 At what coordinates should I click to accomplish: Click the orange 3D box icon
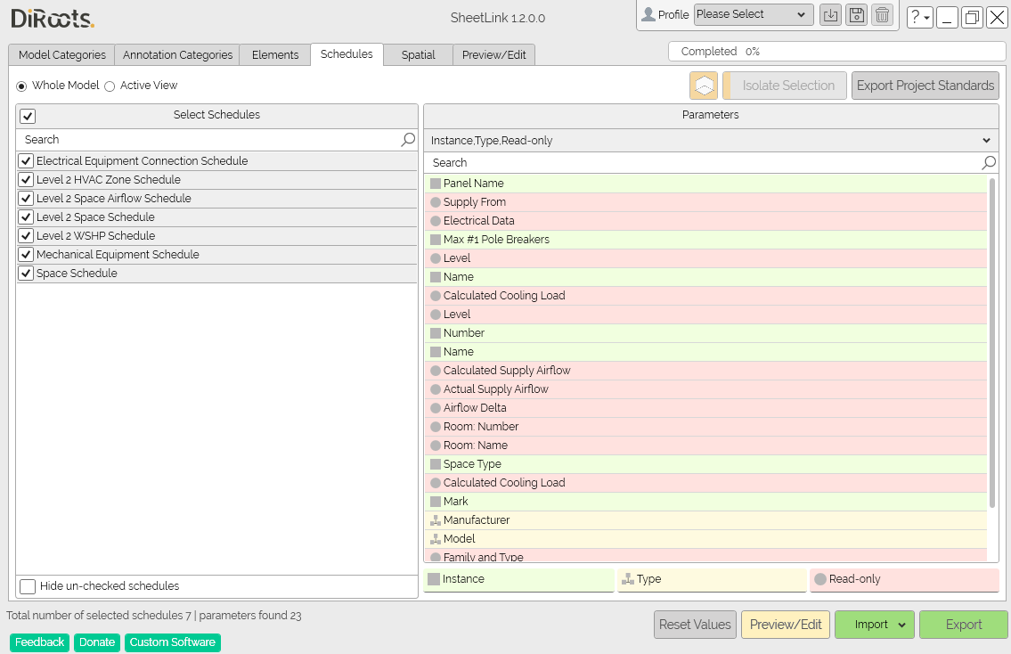(x=704, y=86)
